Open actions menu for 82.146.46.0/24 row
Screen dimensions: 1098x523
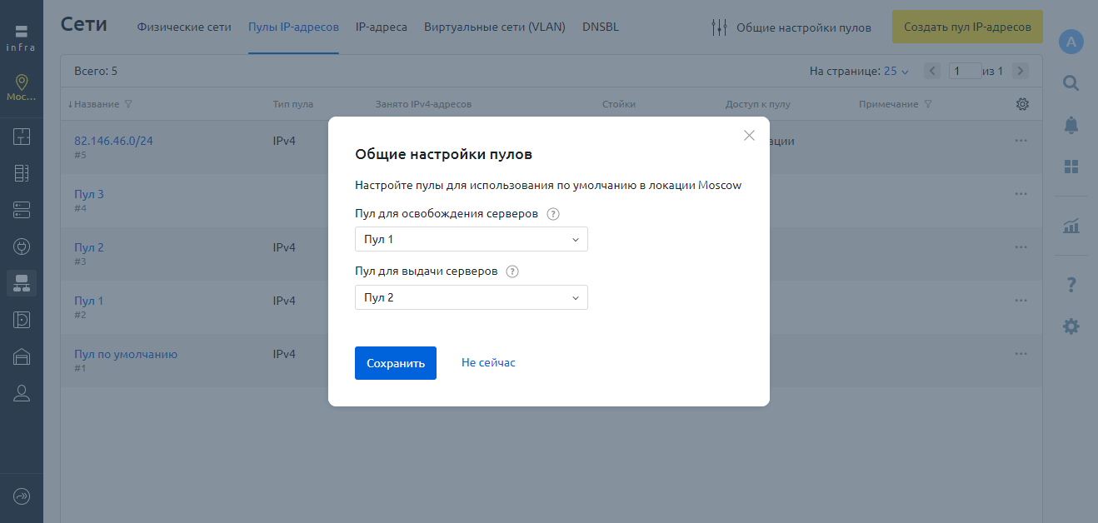tap(1021, 141)
